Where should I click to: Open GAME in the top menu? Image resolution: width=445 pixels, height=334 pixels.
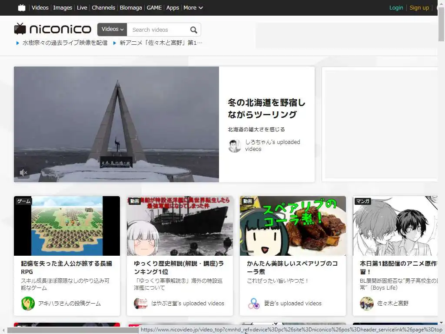[x=154, y=8]
